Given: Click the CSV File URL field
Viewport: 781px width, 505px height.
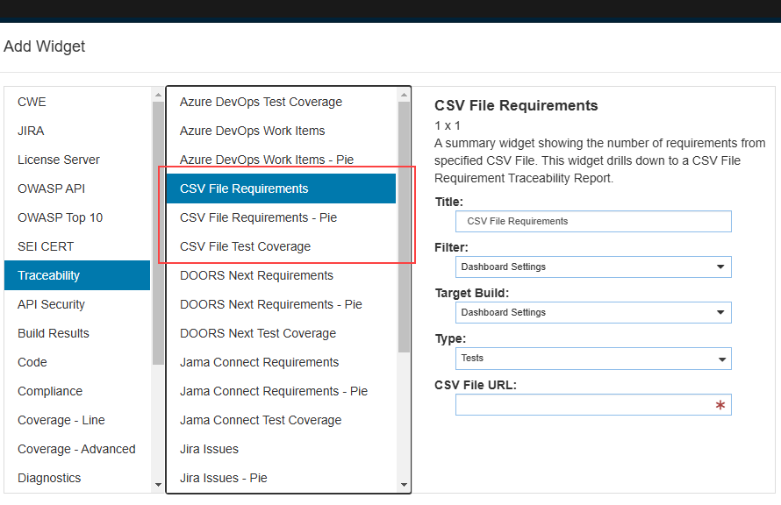Looking at the screenshot, I should pos(593,404).
